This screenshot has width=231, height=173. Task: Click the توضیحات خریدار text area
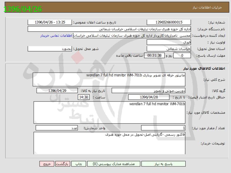point(110,143)
